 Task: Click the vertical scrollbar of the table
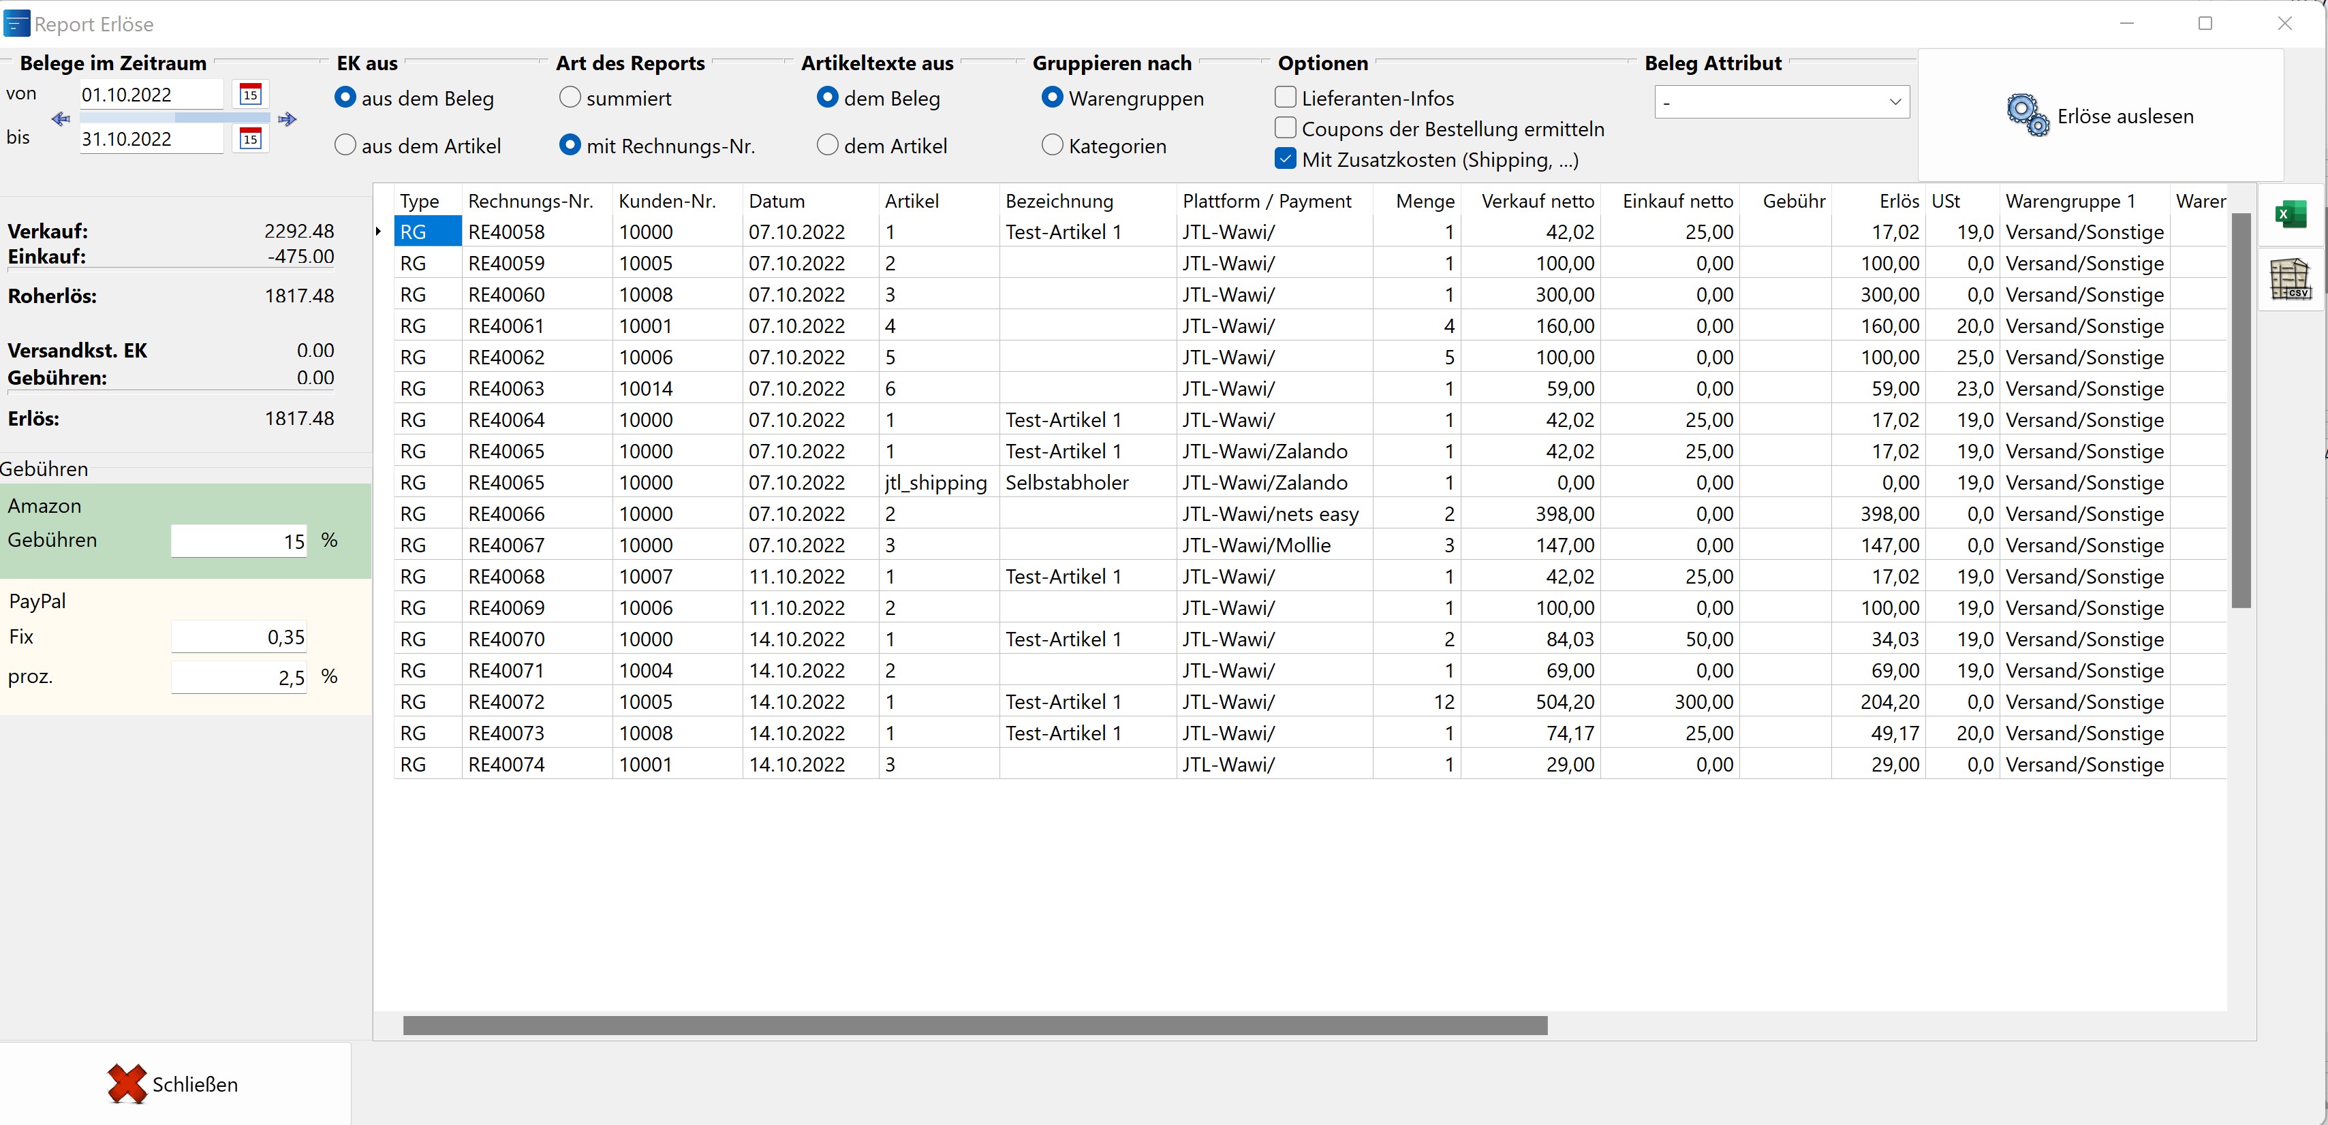point(2240,410)
